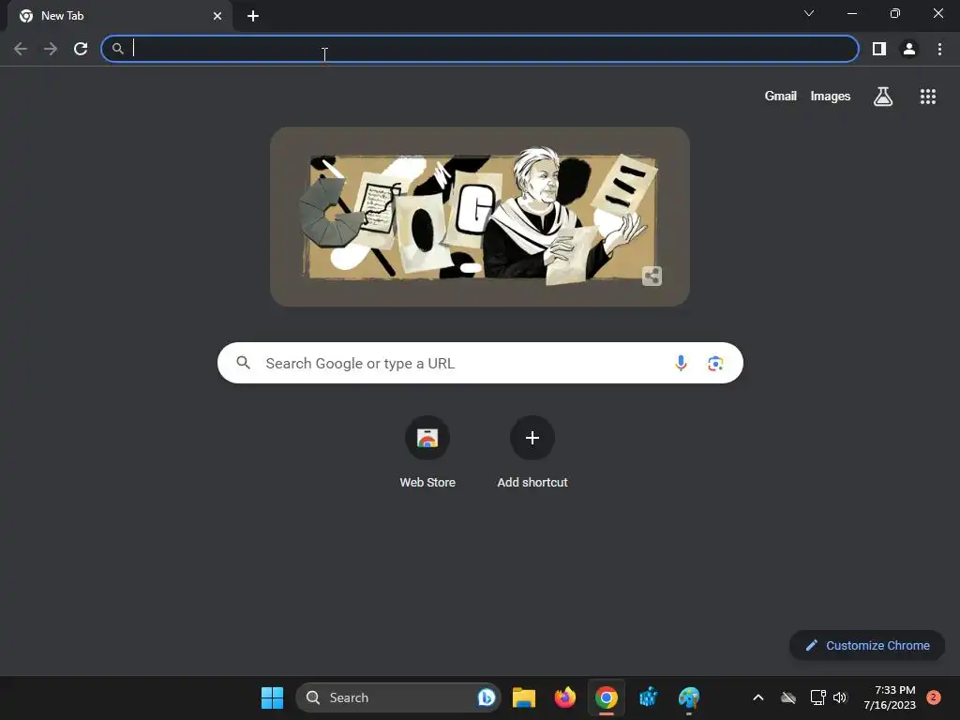This screenshot has height=720, width=960.
Task: Open Search Labs flask icon
Action: pyautogui.click(x=883, y=97)
